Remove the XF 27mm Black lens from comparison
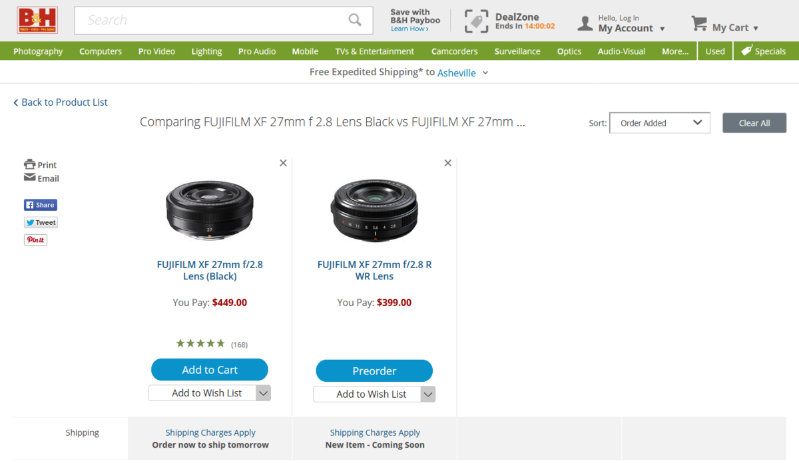This screenshot has width=799, height=463. click(x=283, y=163)
